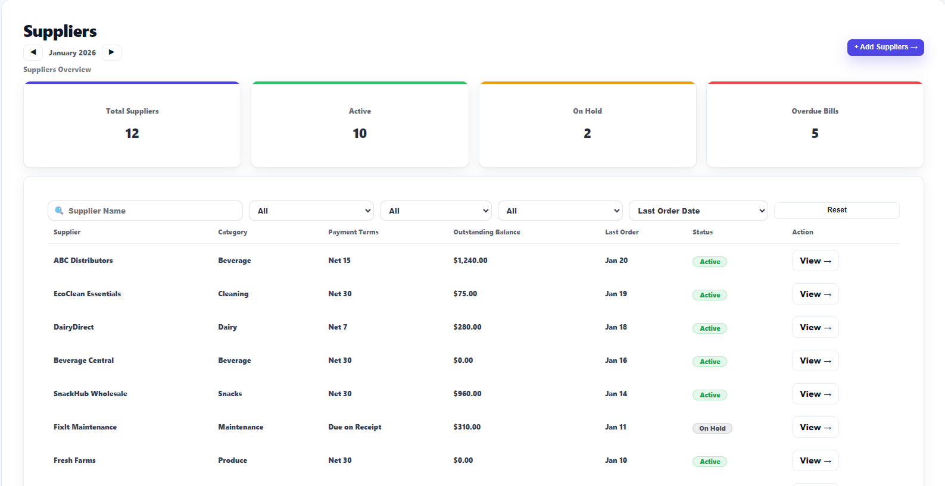This screenshot has height=486, width=945.
Task: View Fresh Farms supplier details
Action: coord(815,460)
